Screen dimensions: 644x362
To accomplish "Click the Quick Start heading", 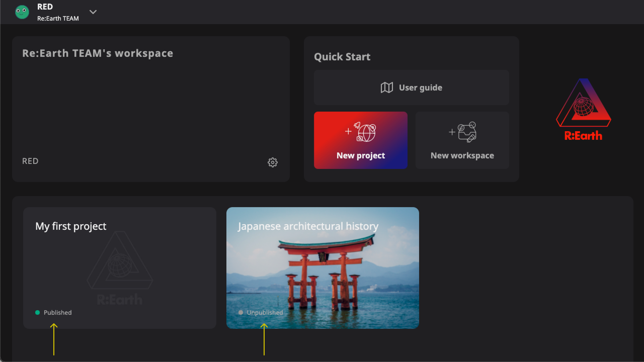I will click(342, 57).
